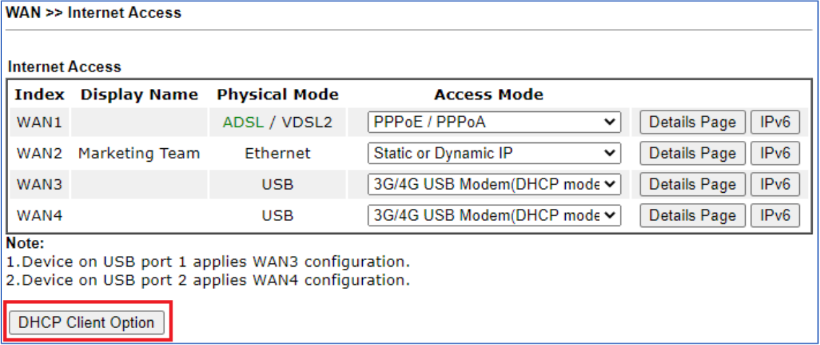Image resolution: width=820 pixels, height=345 pixels.
Task: Click IPv6 button for WAN4
Action: [775, 216]
